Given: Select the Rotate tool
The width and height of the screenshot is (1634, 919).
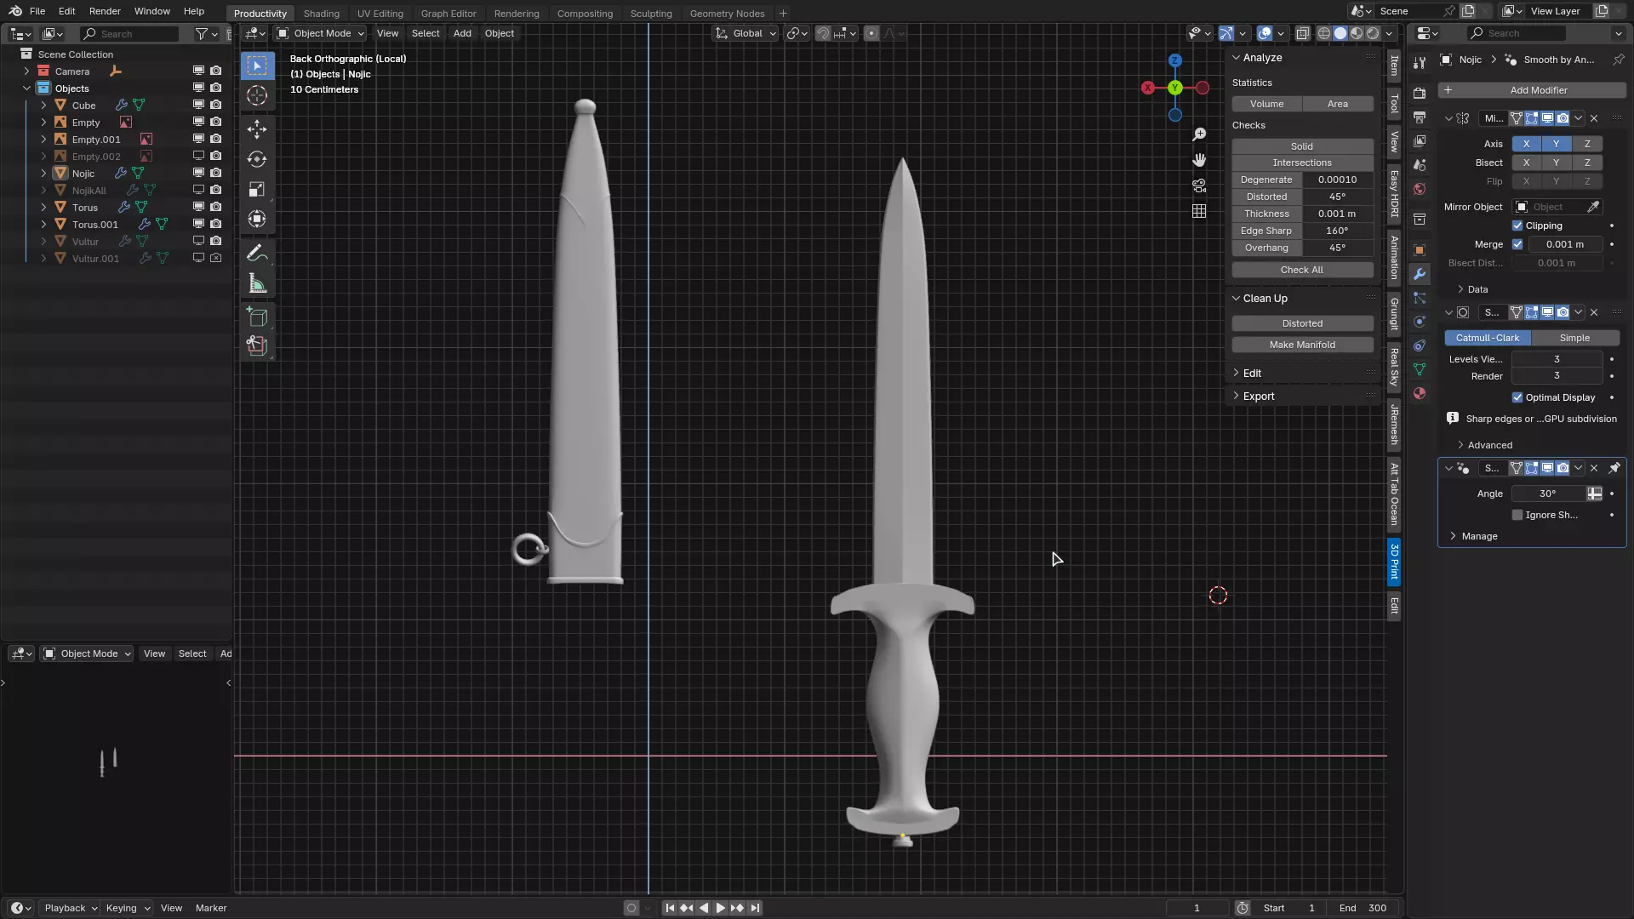Looking at the screenshot, I should pos(257,159).
